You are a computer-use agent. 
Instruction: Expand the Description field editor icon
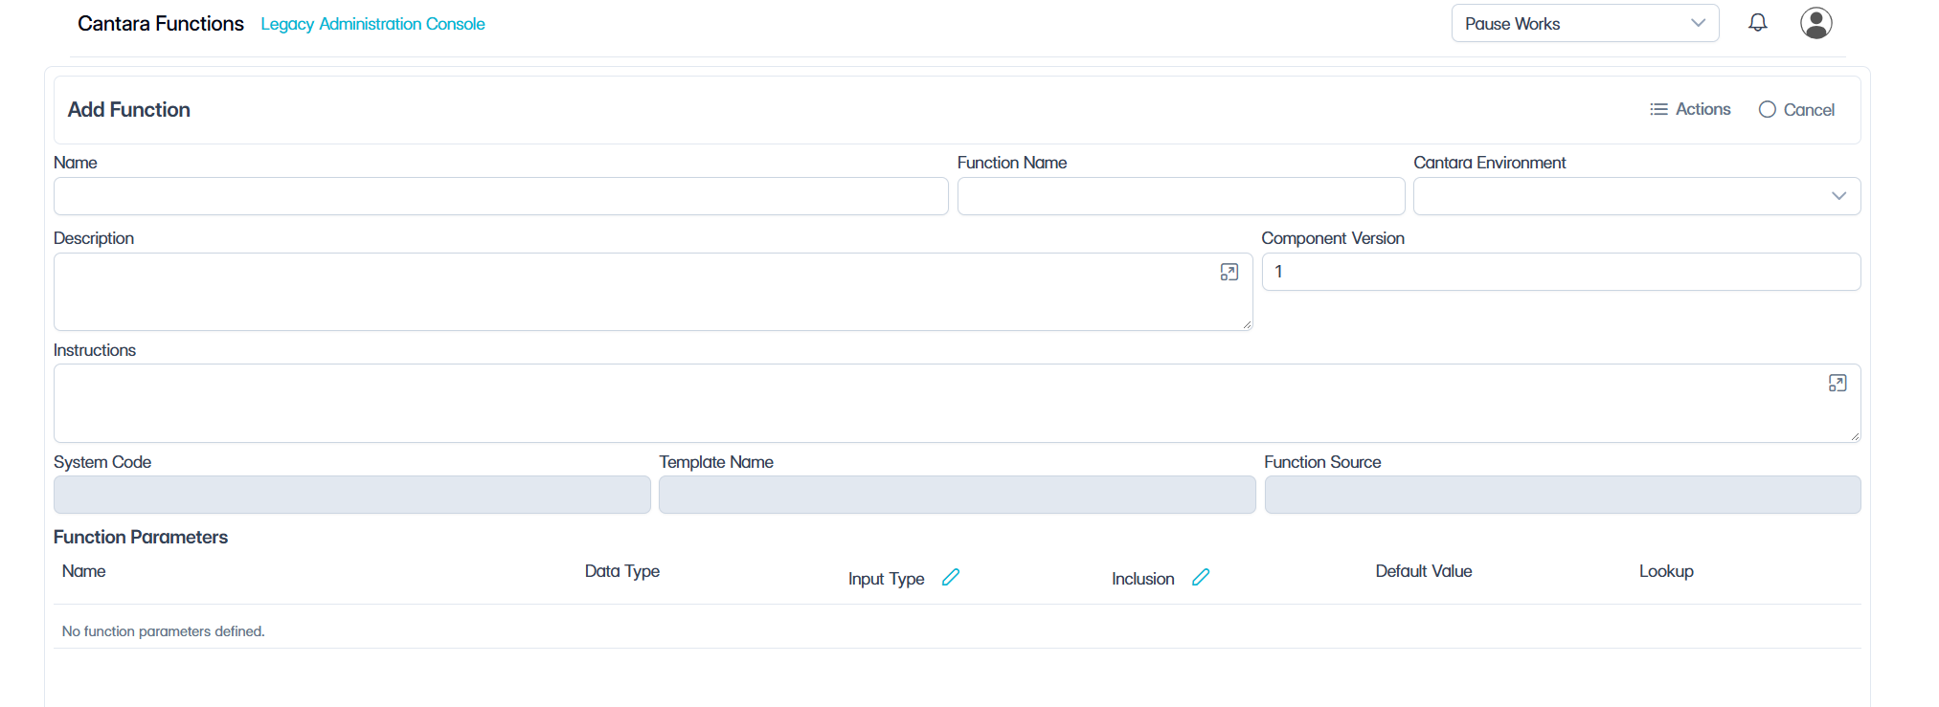(1229, 272)
